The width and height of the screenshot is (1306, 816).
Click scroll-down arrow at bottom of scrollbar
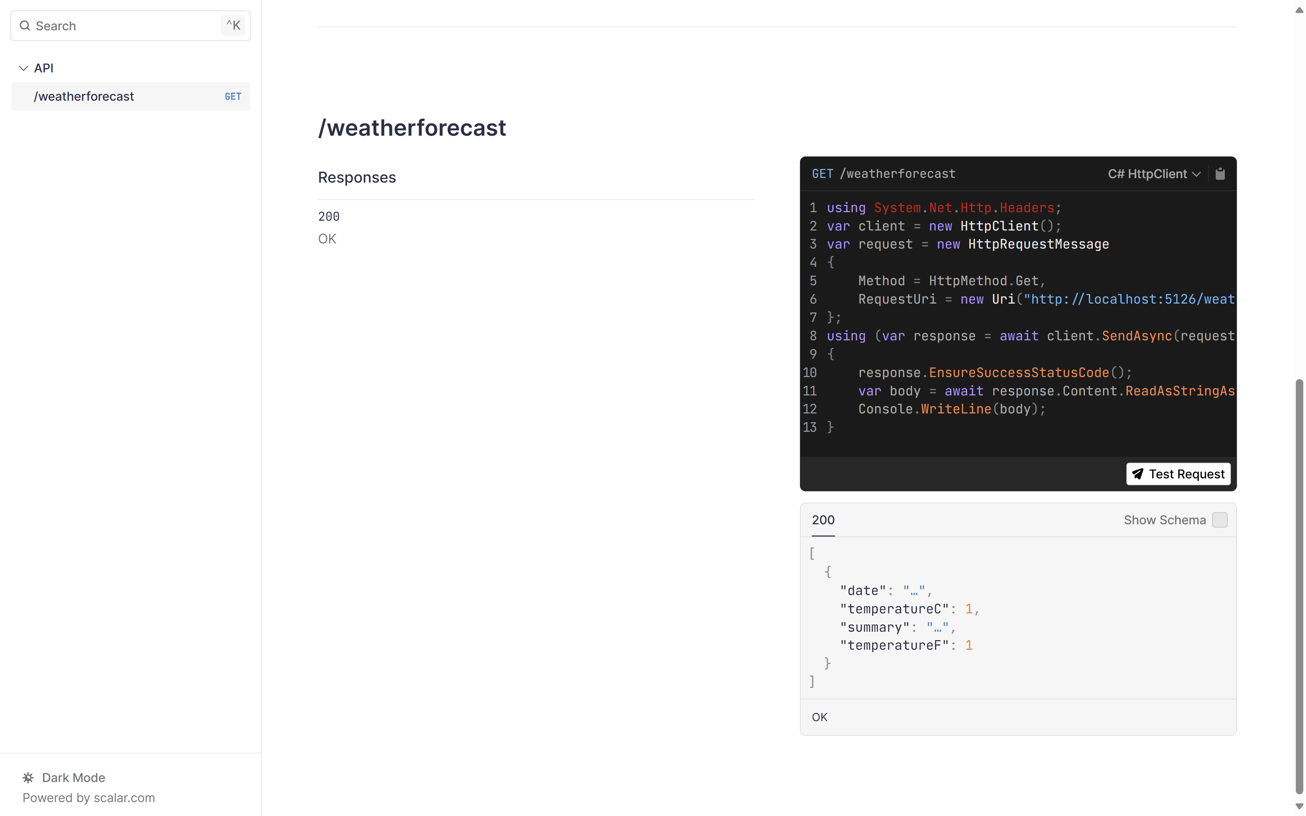(x=1299, y=806)
